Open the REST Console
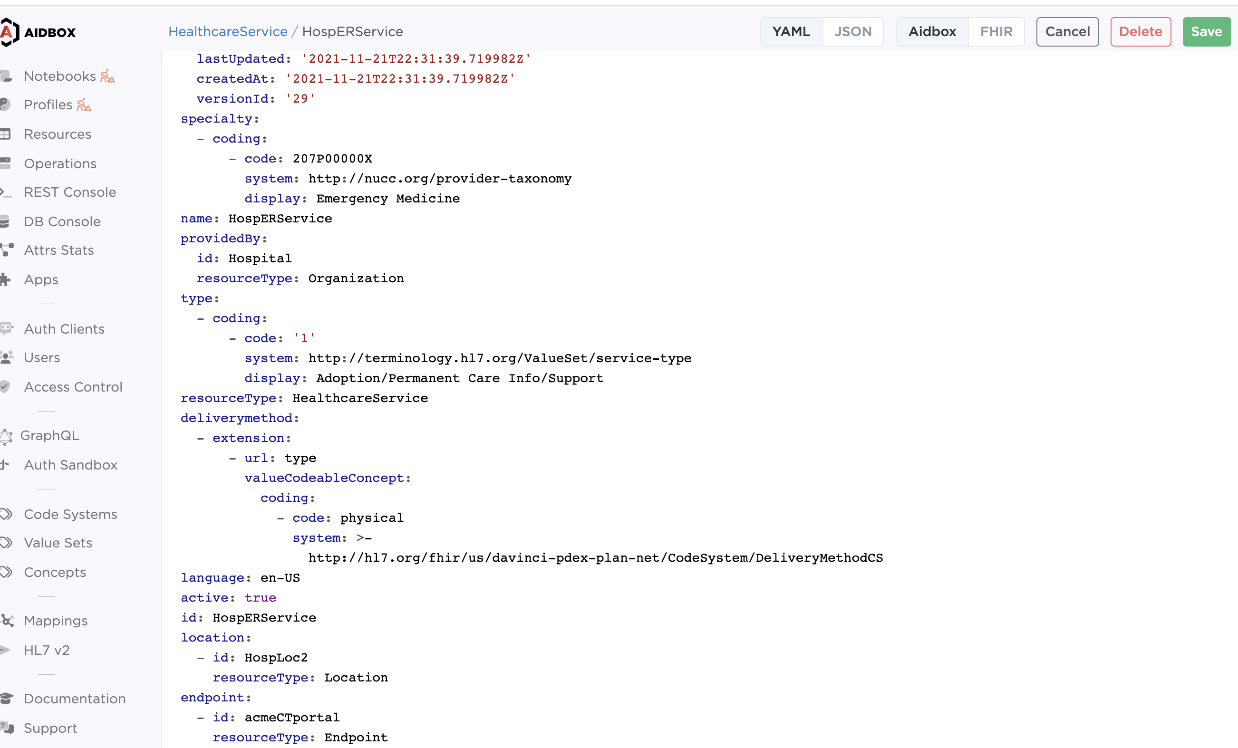1238x748 pixels. 70,192
